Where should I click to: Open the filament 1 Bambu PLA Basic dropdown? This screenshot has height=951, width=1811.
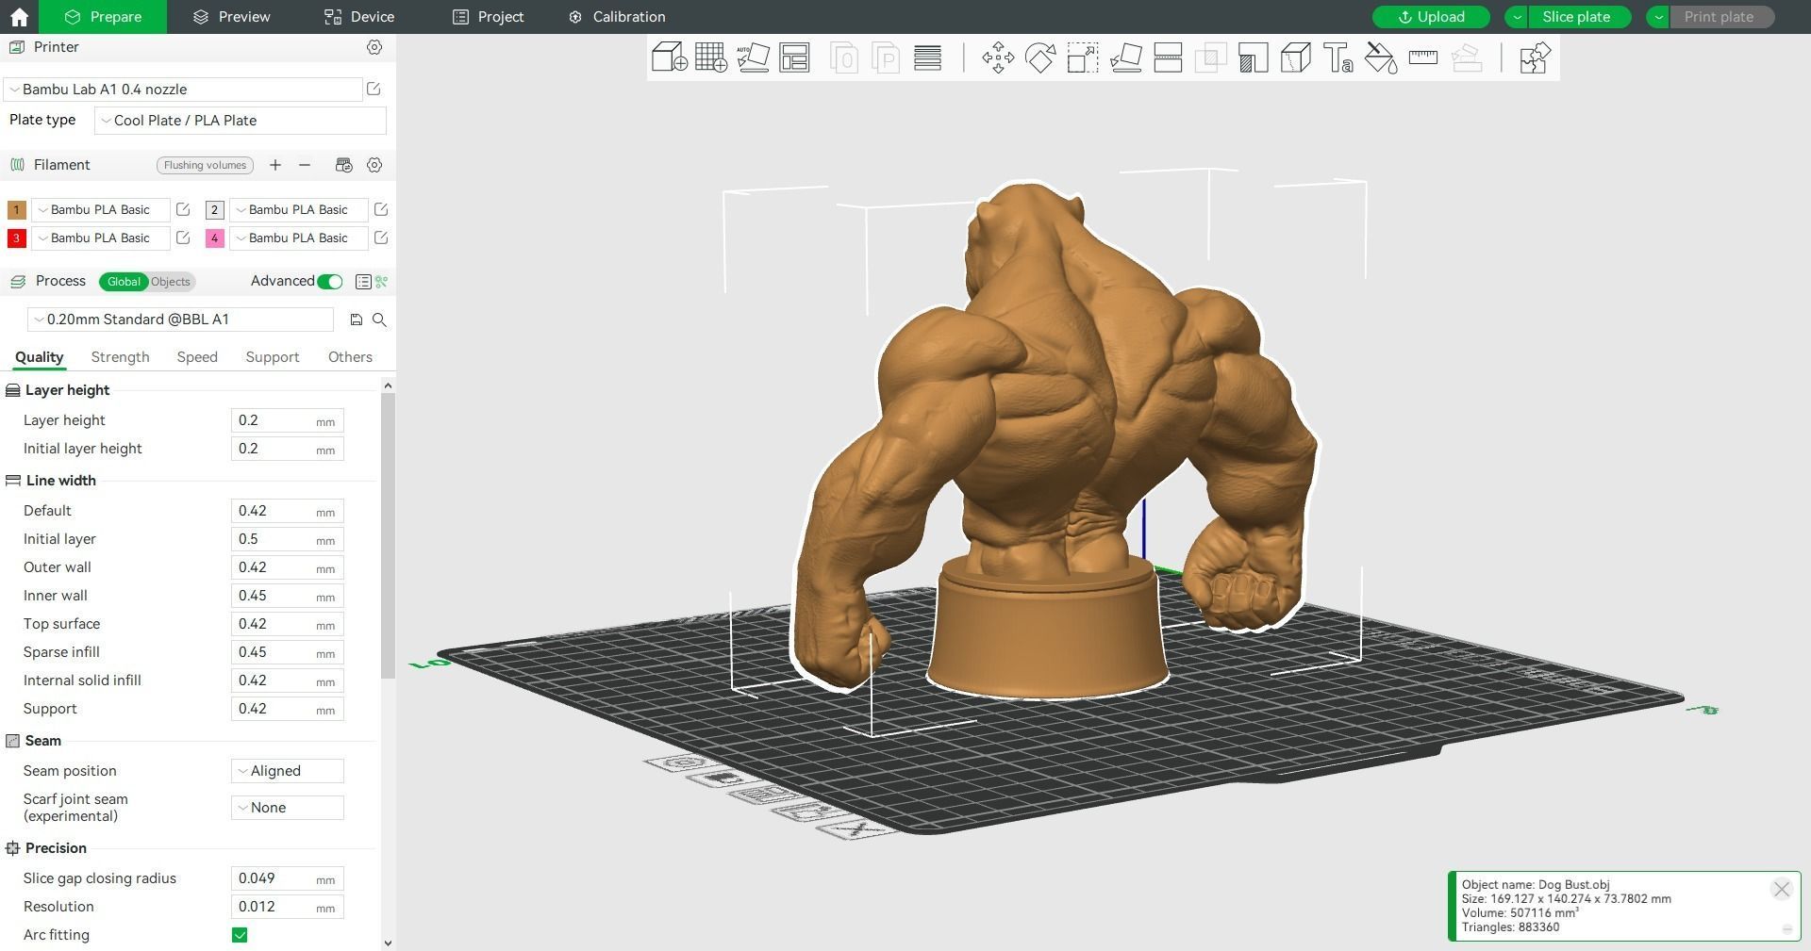point(101,209)
